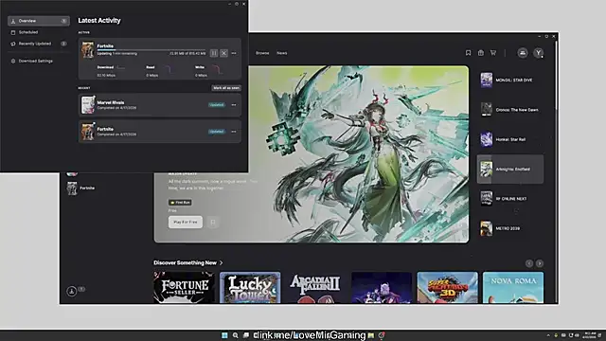Click the completed Fortnite entry thumbnail
Screen dimensions: 606x341
tap(88, 132)
